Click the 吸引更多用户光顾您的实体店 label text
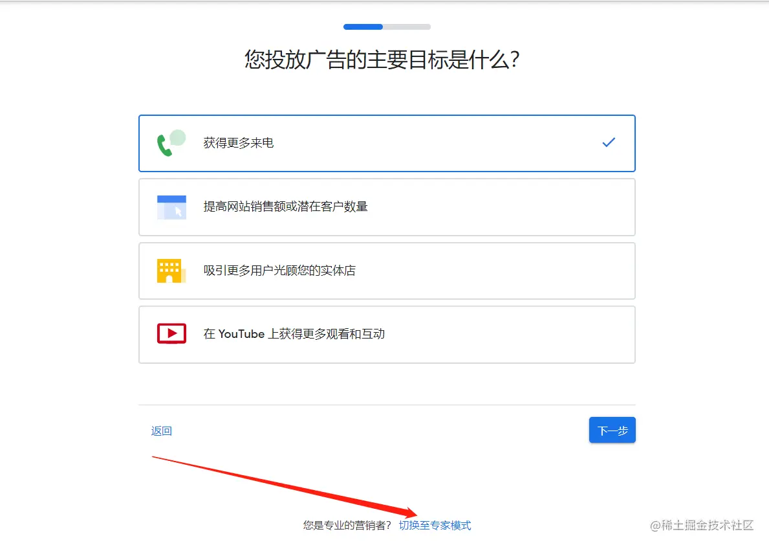Screen dimensions: 769x547 coord(279,271)
